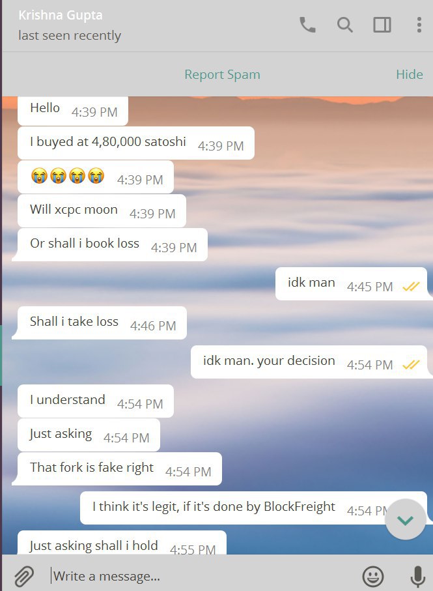This screenshot has width=433, height=591.
Task: Click the 'last seen recently' status text
Action: coord(70,35)
